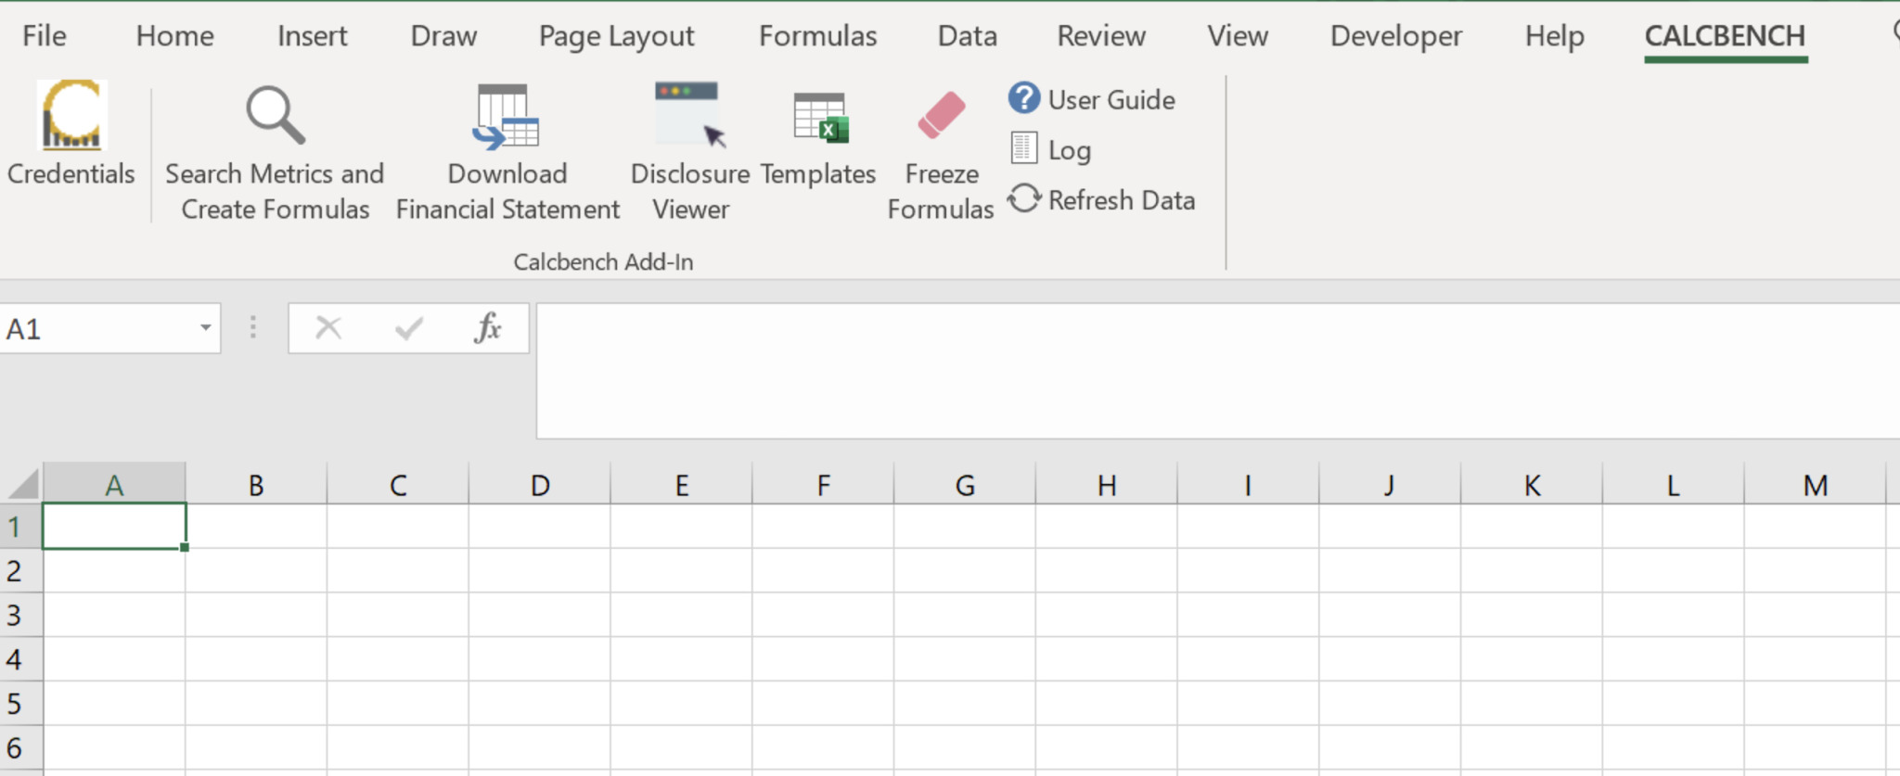Click the Select All corner triangle
Image resolution: width=1900 pixels, height=776 pixels.
click(x=23, y=485)
